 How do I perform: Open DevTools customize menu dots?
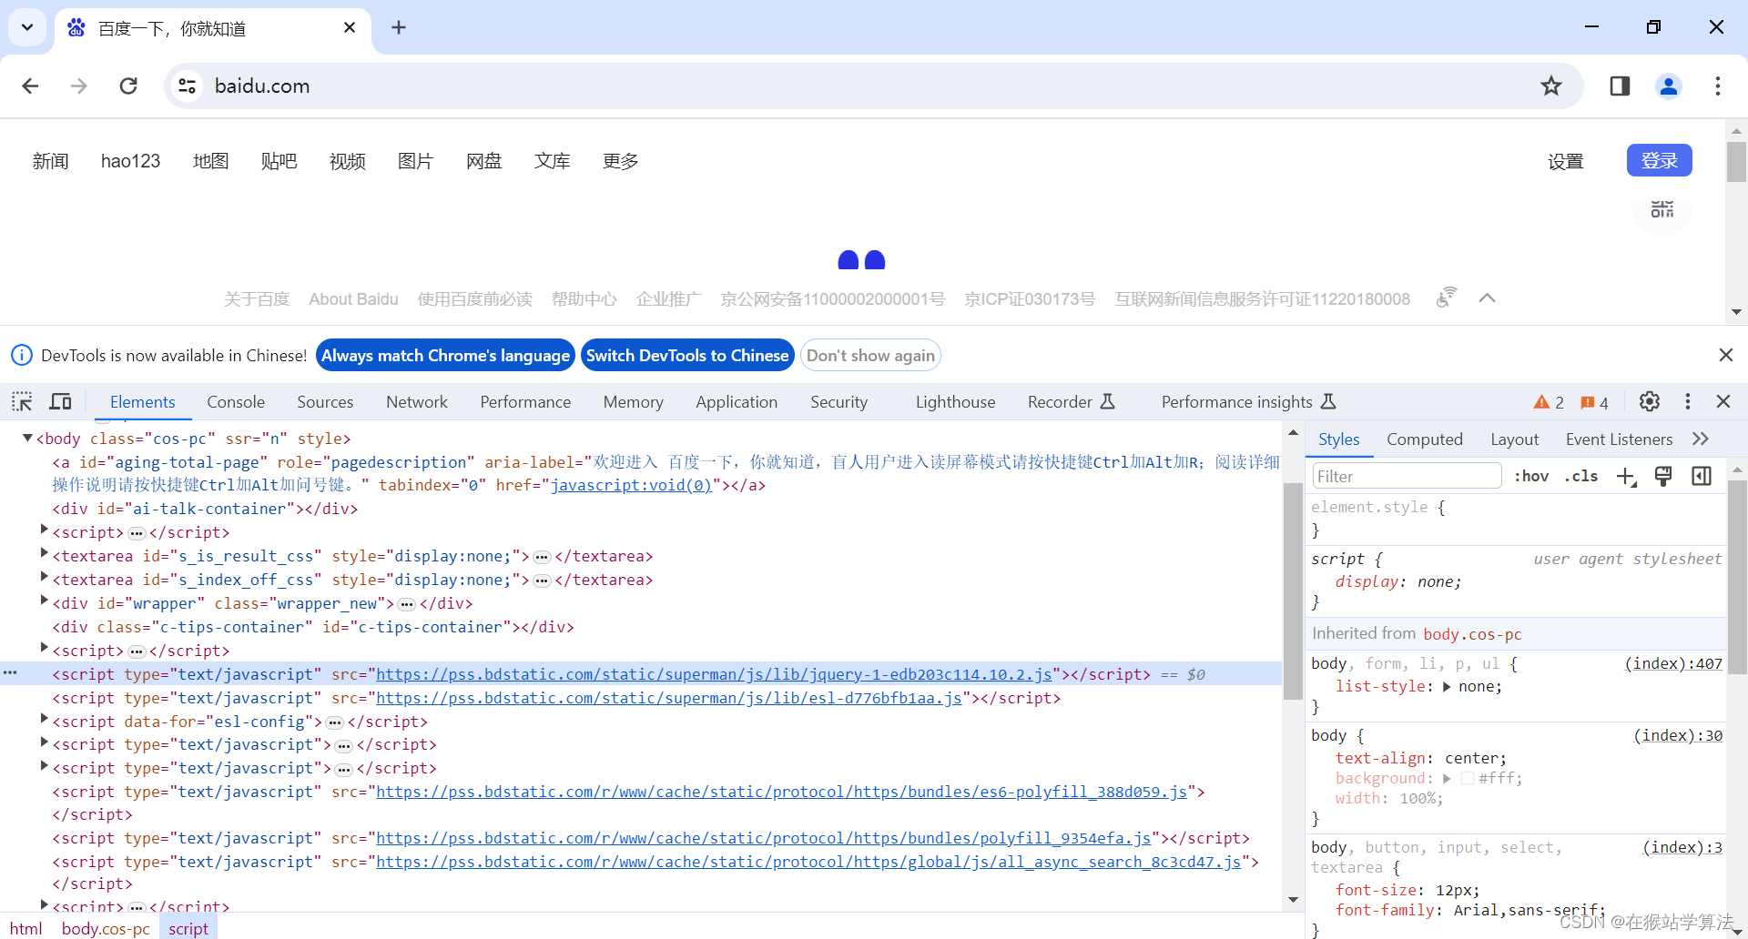coord(1688,401)
